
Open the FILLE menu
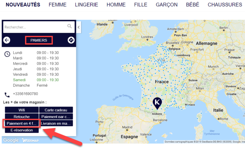pos(141,5)
